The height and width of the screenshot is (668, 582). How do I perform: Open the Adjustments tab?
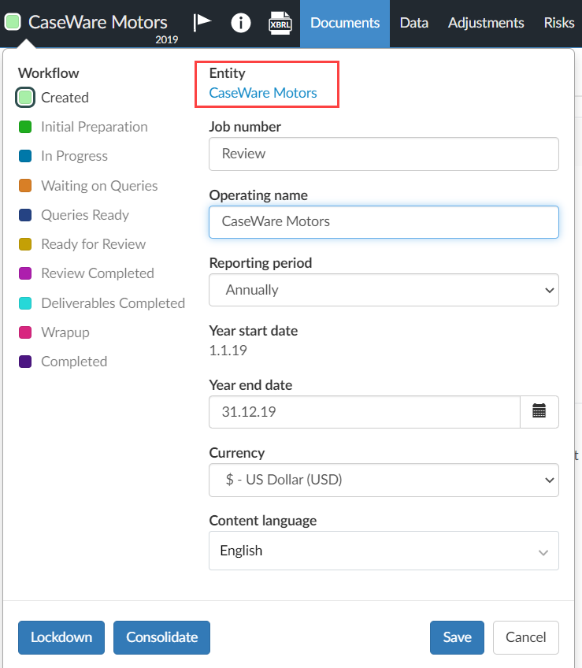(486, 23)
